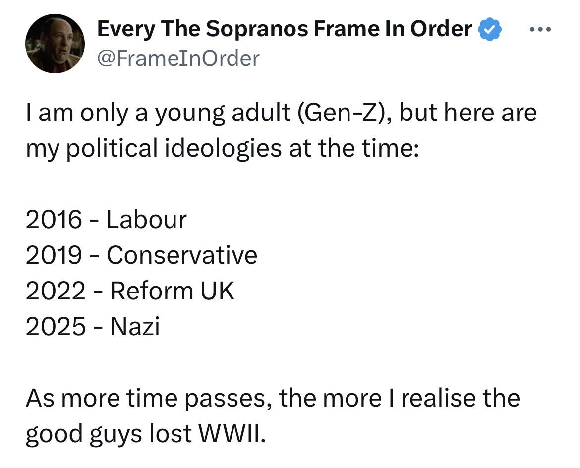Click the line starting with 2025
This screenshot has height=468, width=580.
[x=93, y=327]
